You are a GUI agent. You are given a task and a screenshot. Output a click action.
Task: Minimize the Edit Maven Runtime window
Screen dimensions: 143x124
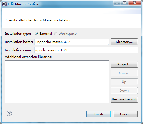[x=117, y=3]
